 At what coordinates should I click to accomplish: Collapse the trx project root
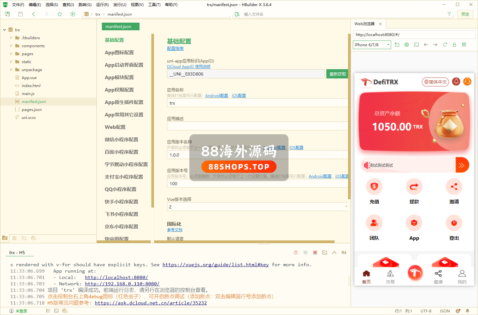4,30
